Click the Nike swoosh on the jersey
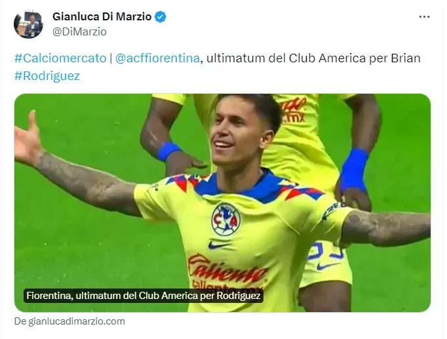447x339 pixels. click(x=219, y=245)
